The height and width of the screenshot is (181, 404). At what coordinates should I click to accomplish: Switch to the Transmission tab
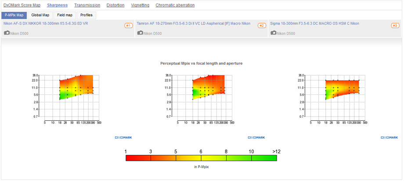(x=87, y=5)
